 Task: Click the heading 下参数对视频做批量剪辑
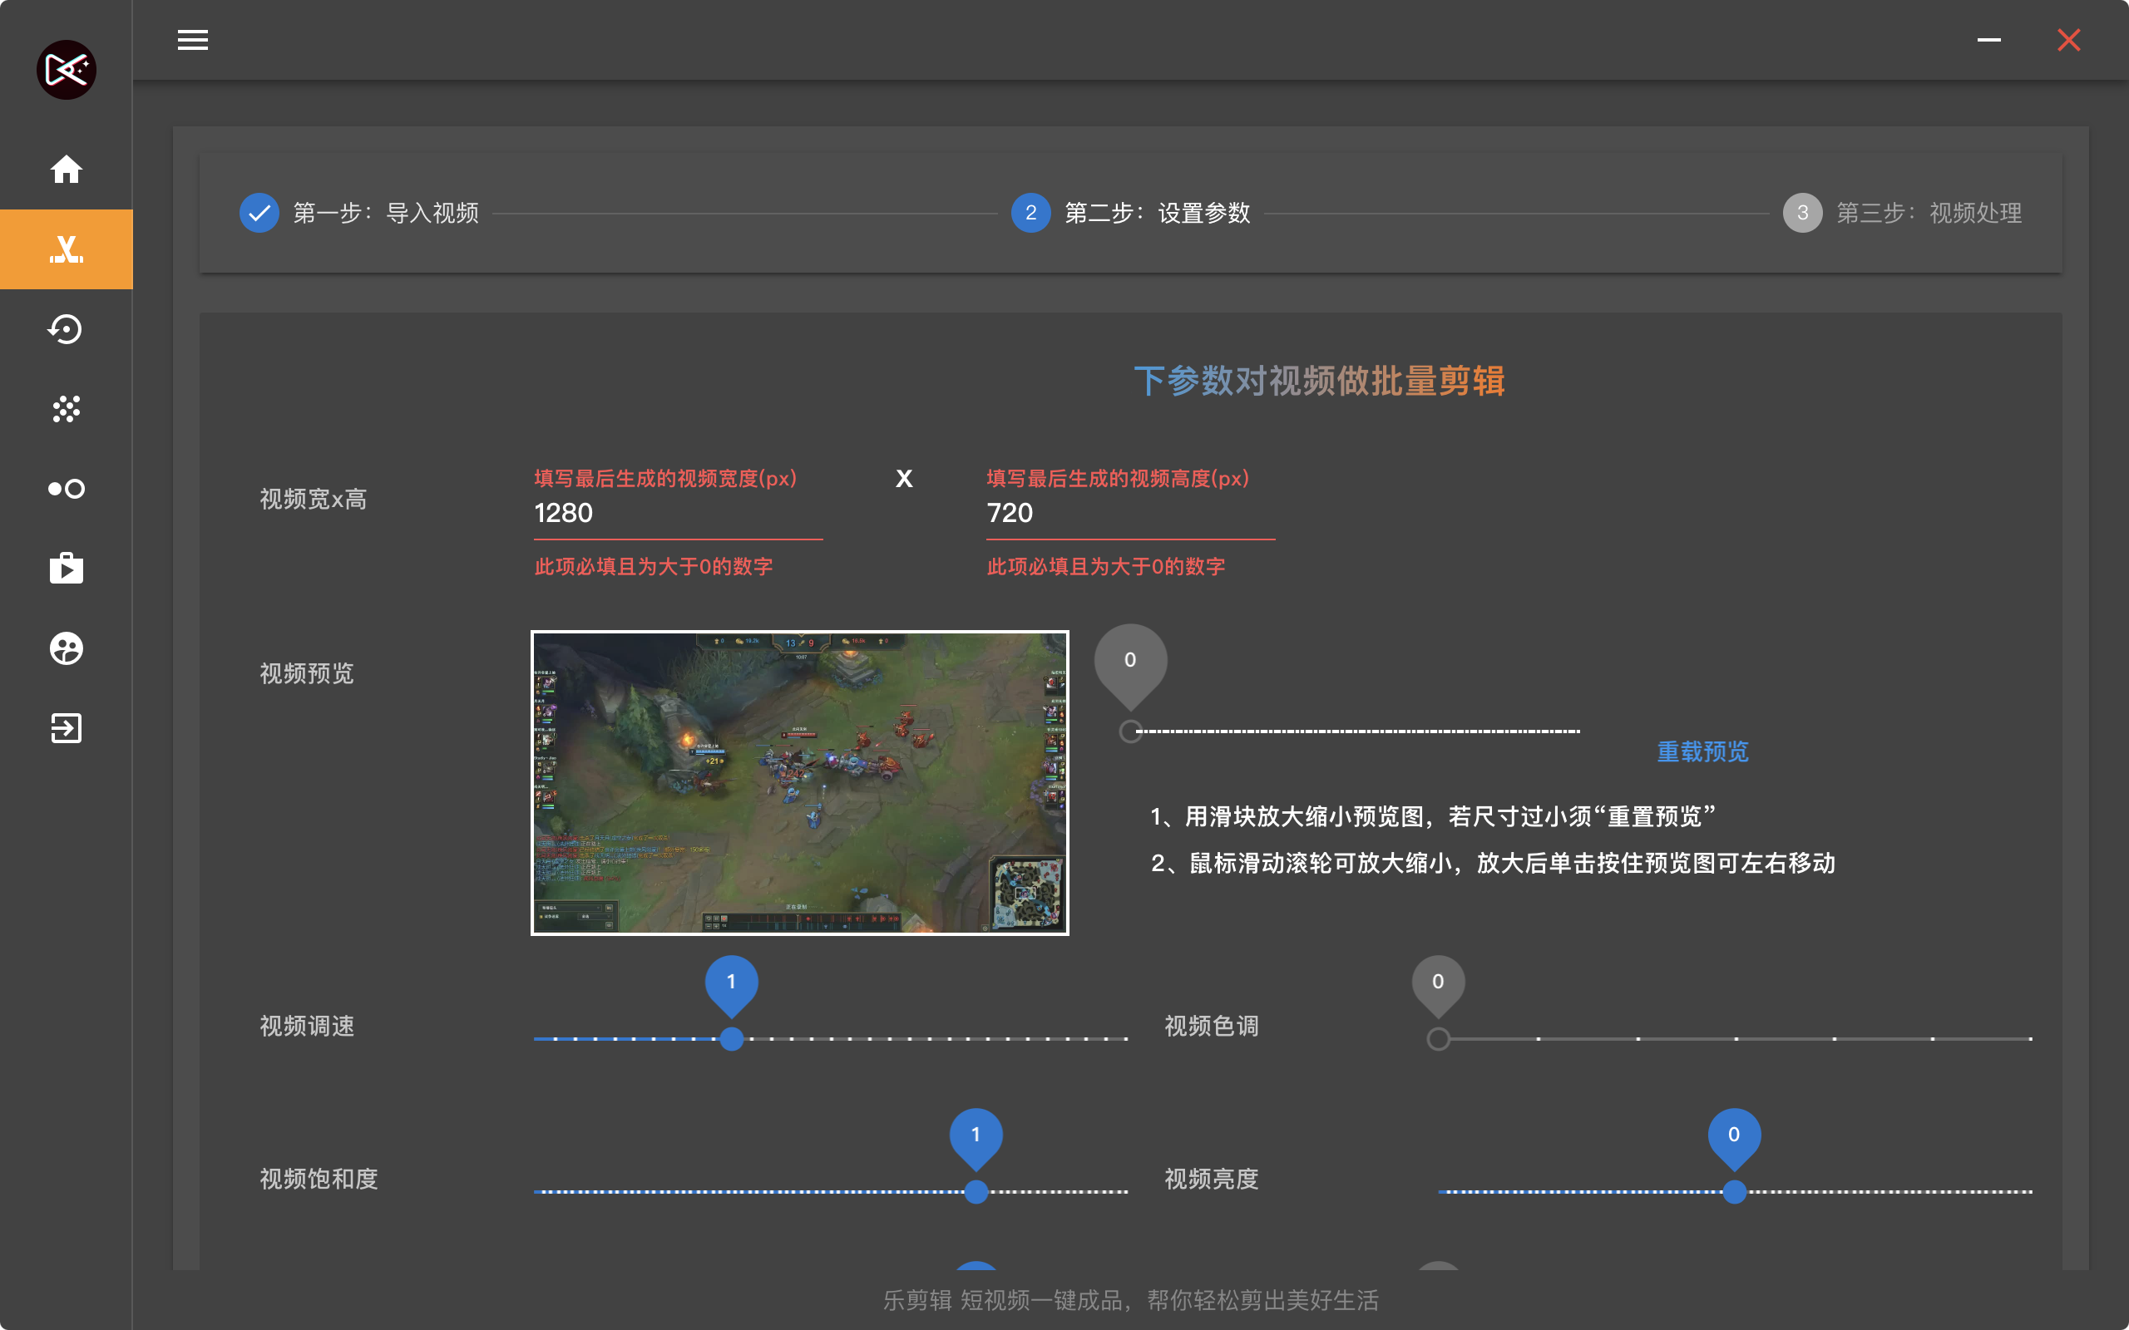1319,381
